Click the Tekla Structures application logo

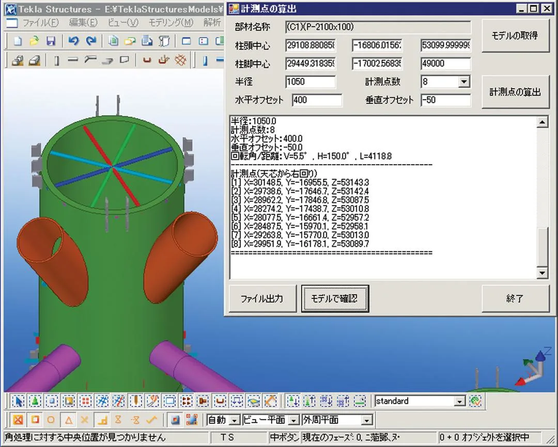11,9
